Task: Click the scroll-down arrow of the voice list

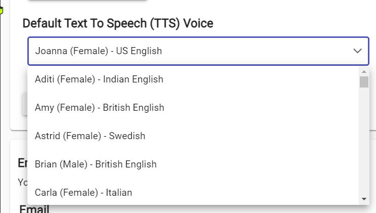Action: [x=364, y=199]
